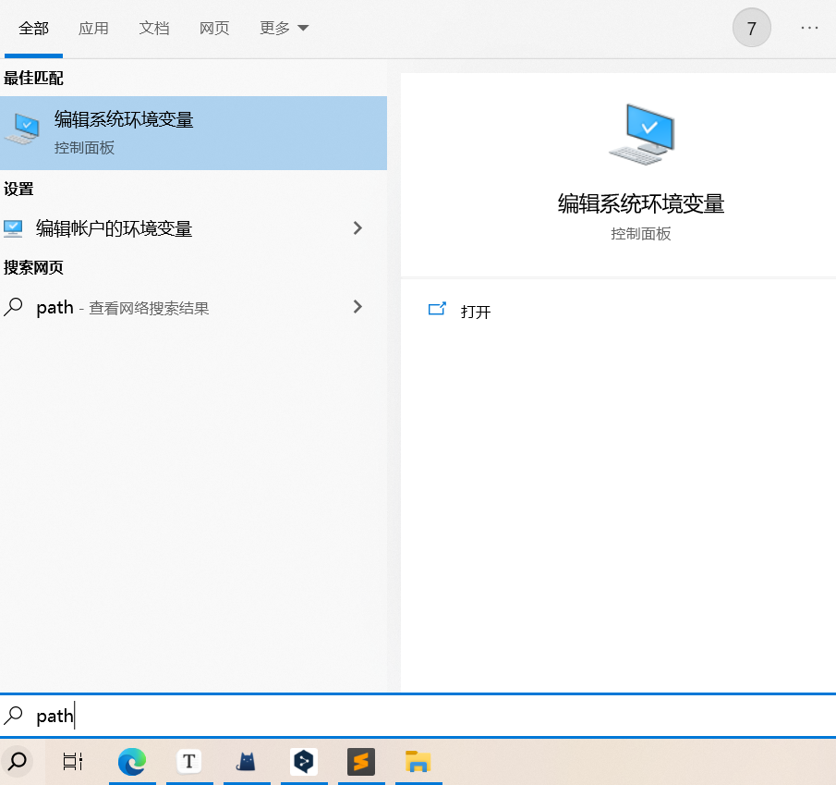Click 打开 to open the control panel item
Viewport: 836px width, 785px height.
[475, 312]
